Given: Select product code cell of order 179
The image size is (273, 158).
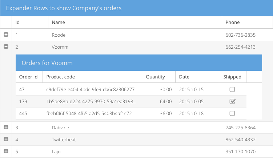Looking at the screenshot, I should pyautogui.click(x=91, y=101).
